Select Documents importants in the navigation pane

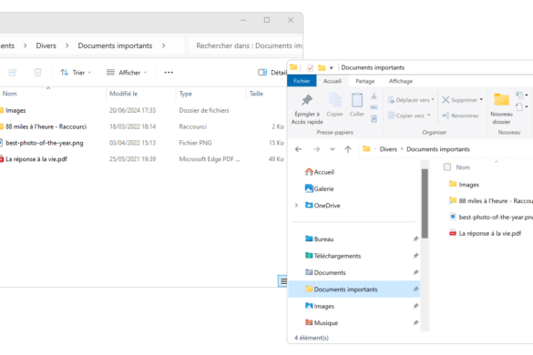click(354, 289)
